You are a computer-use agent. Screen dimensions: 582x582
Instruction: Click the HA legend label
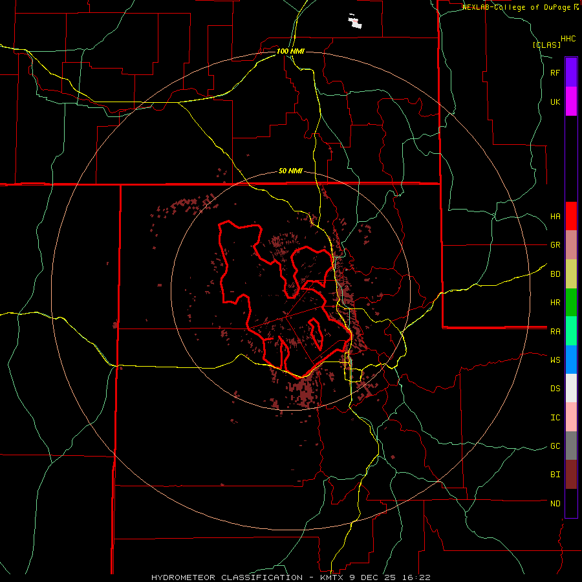pos(555,217)
